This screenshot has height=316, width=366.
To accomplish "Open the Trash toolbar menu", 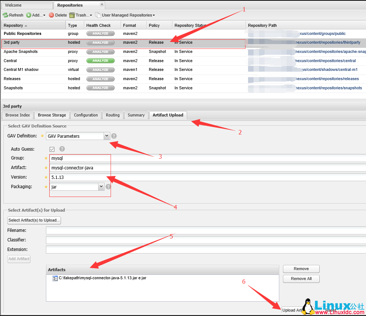I will 80,15.
